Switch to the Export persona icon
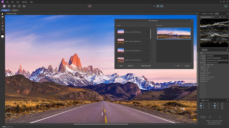The width and height of the screenshot is (229, 128). (x=24, y=6)
